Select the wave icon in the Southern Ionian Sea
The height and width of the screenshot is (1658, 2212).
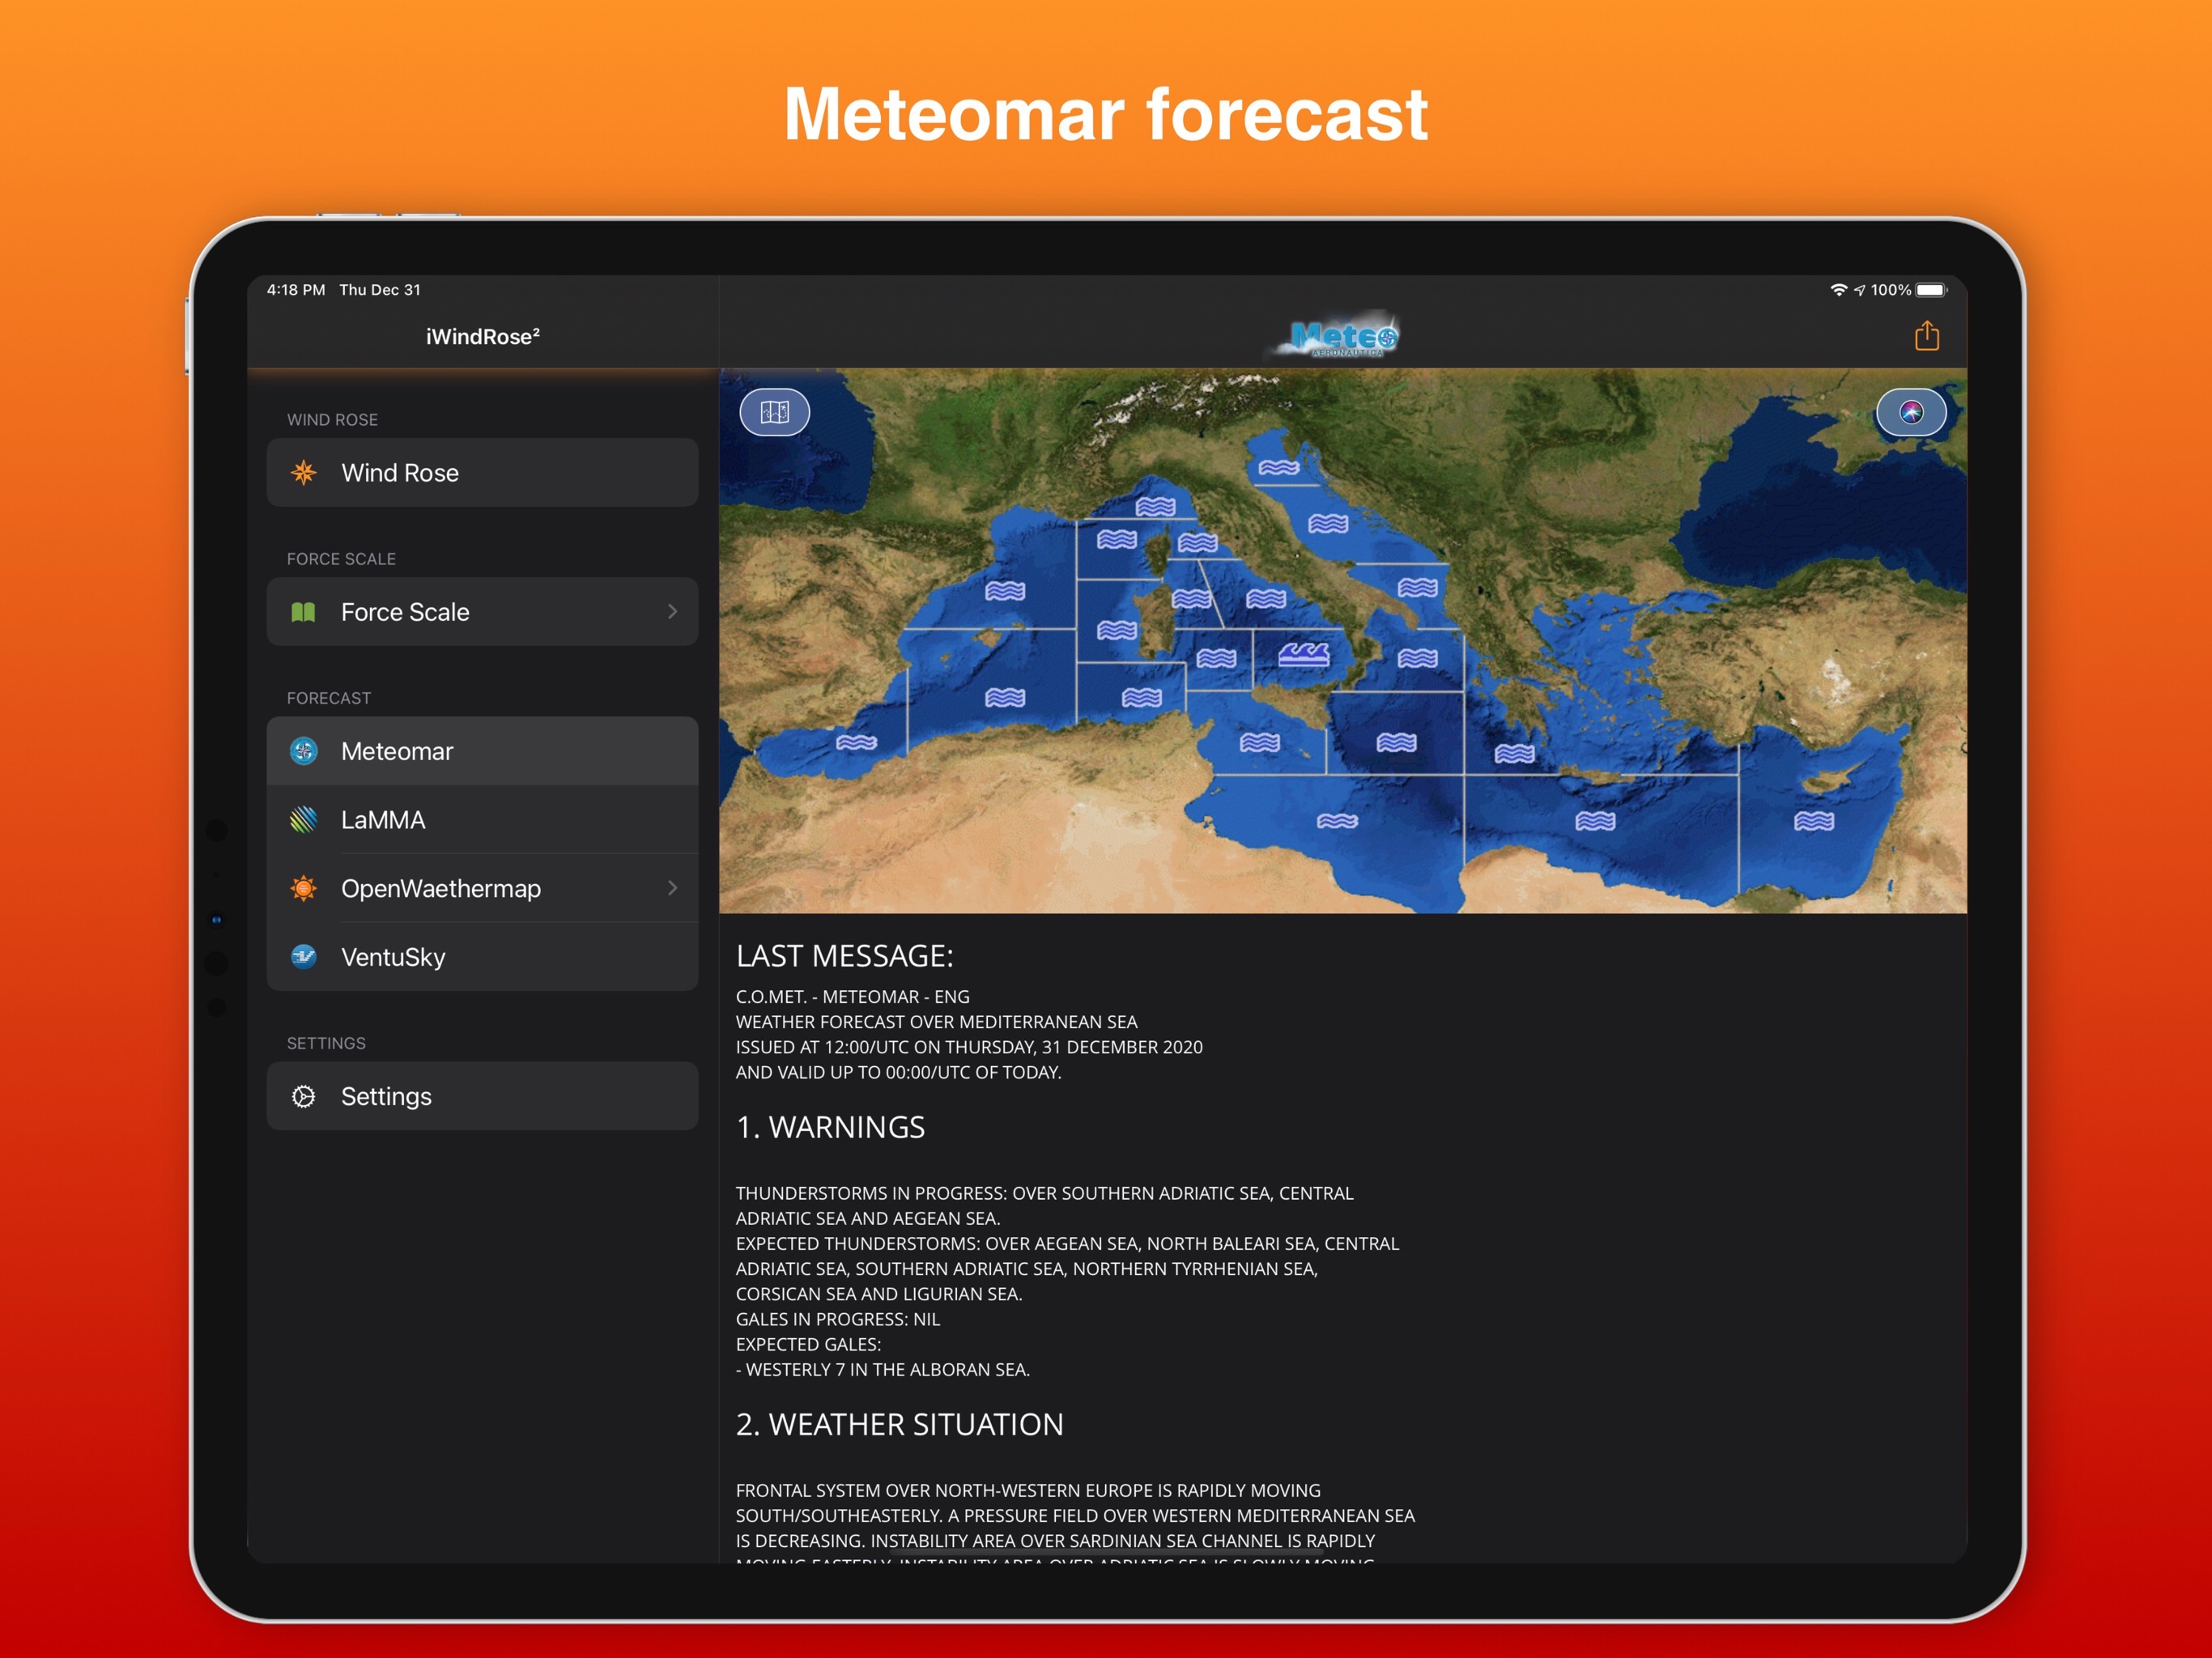point(1397,743)
